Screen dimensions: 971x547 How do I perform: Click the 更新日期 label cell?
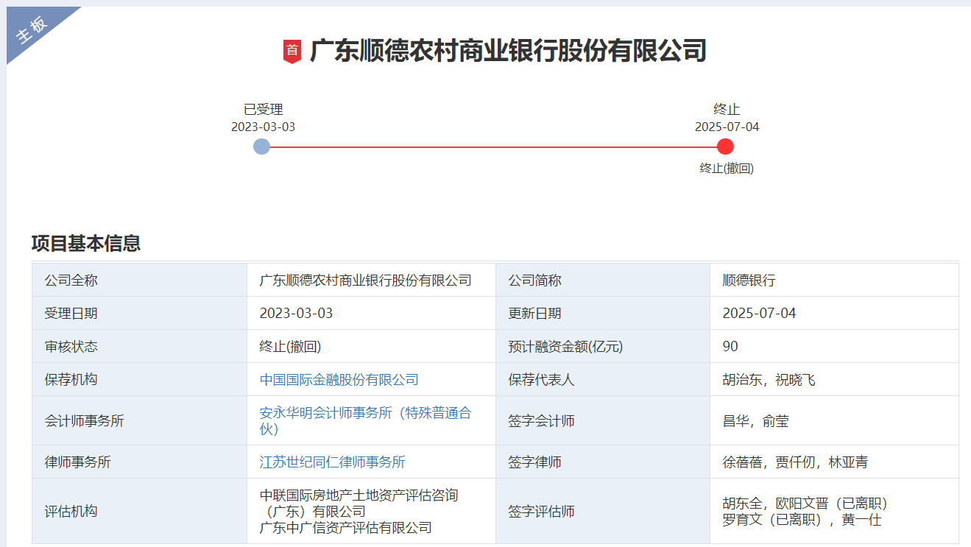pos(603,313)
